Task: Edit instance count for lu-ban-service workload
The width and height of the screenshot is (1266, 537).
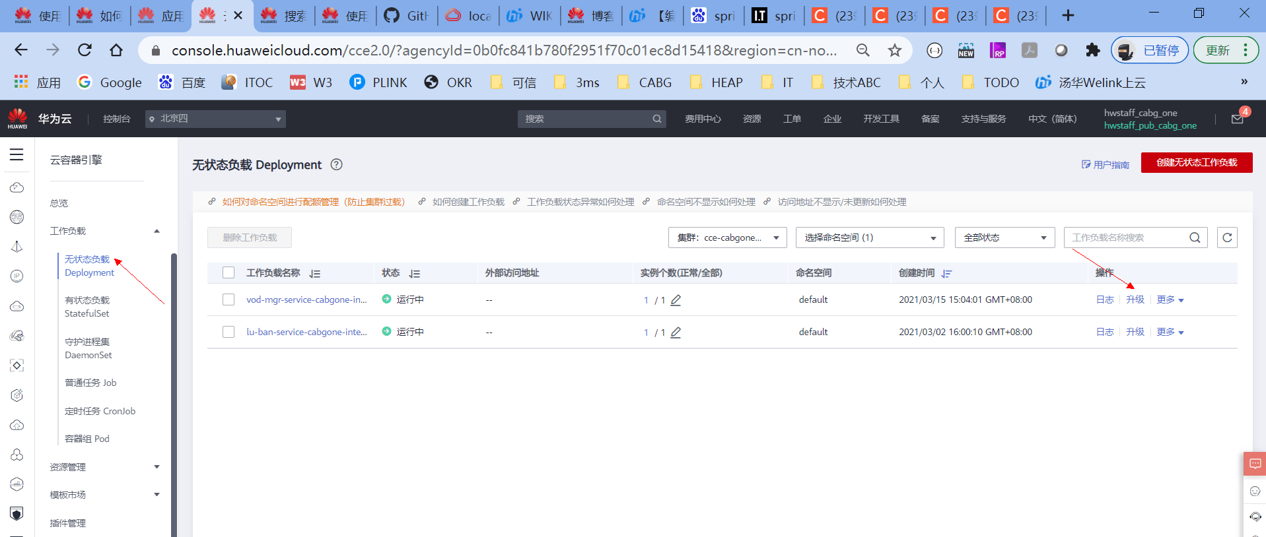Action: pyautogui.click(x=676, y=332)
